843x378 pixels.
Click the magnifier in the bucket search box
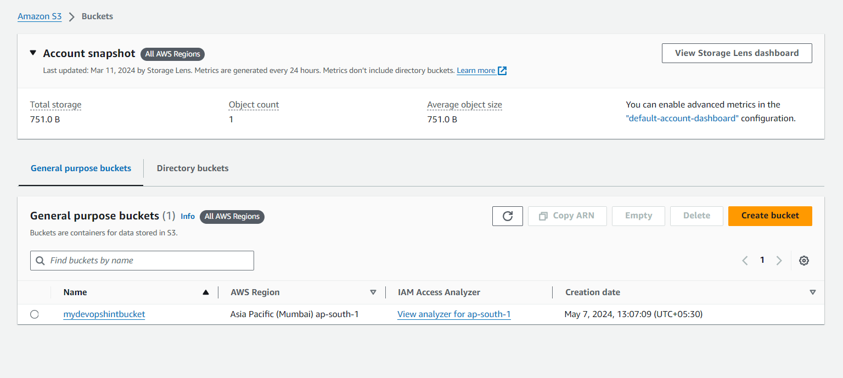pos(40,260)
